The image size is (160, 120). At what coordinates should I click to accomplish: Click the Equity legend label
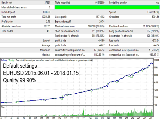click(11, 60)
